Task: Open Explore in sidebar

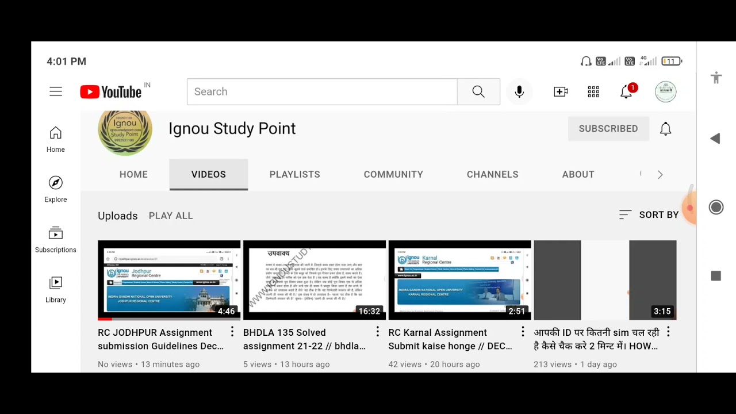Action: pos(56,190)
